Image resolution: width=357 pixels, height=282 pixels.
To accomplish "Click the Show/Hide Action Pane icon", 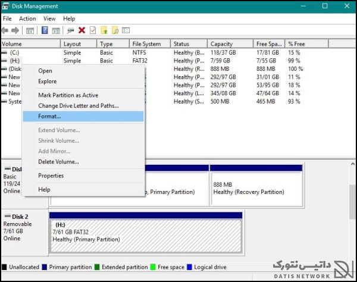I will click(56, 30).
